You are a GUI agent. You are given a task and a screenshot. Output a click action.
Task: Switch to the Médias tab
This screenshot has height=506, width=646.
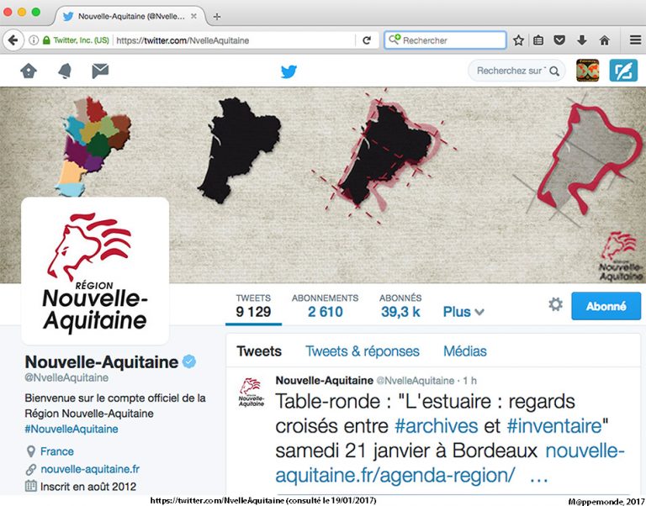coord(464,351)
